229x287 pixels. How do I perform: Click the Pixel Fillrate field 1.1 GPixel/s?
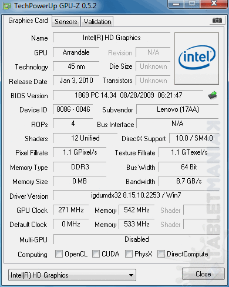pyautogui.click(x=80, y=152)
